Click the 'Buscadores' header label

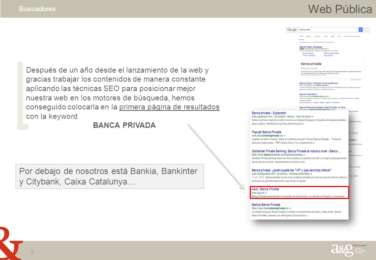point(37,9)
